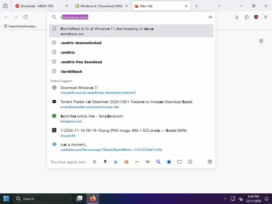
Task: Click Import bookmarks... in bookmarks bar
Action: 20,26
